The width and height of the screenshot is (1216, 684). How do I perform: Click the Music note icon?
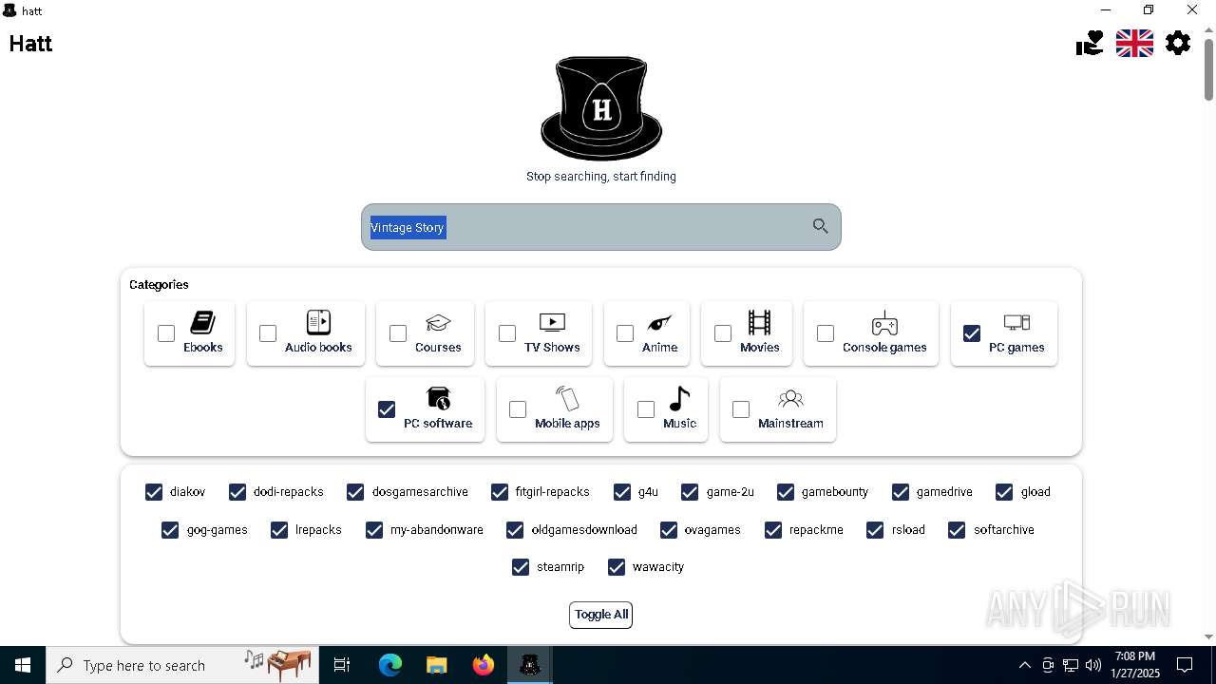click(x=679, y=398)
